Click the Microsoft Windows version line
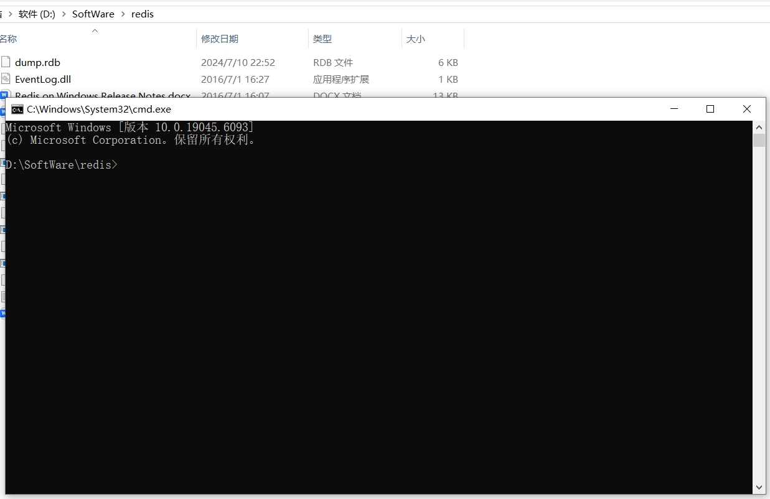The image size is (770, 499). 130,128
